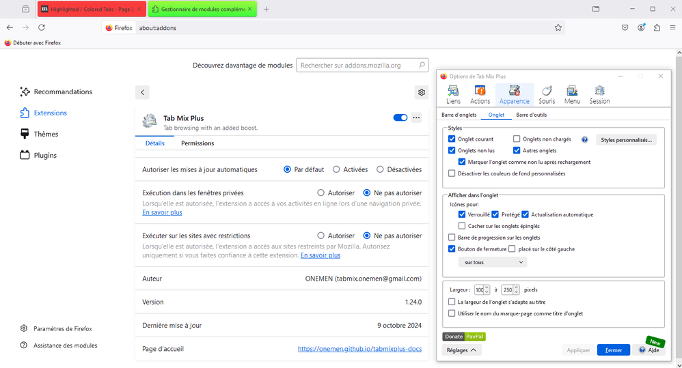This screenshot has width=682, height=368.
Task: Increase minimum tab width stepper
Action: click(x=487, y=287)
